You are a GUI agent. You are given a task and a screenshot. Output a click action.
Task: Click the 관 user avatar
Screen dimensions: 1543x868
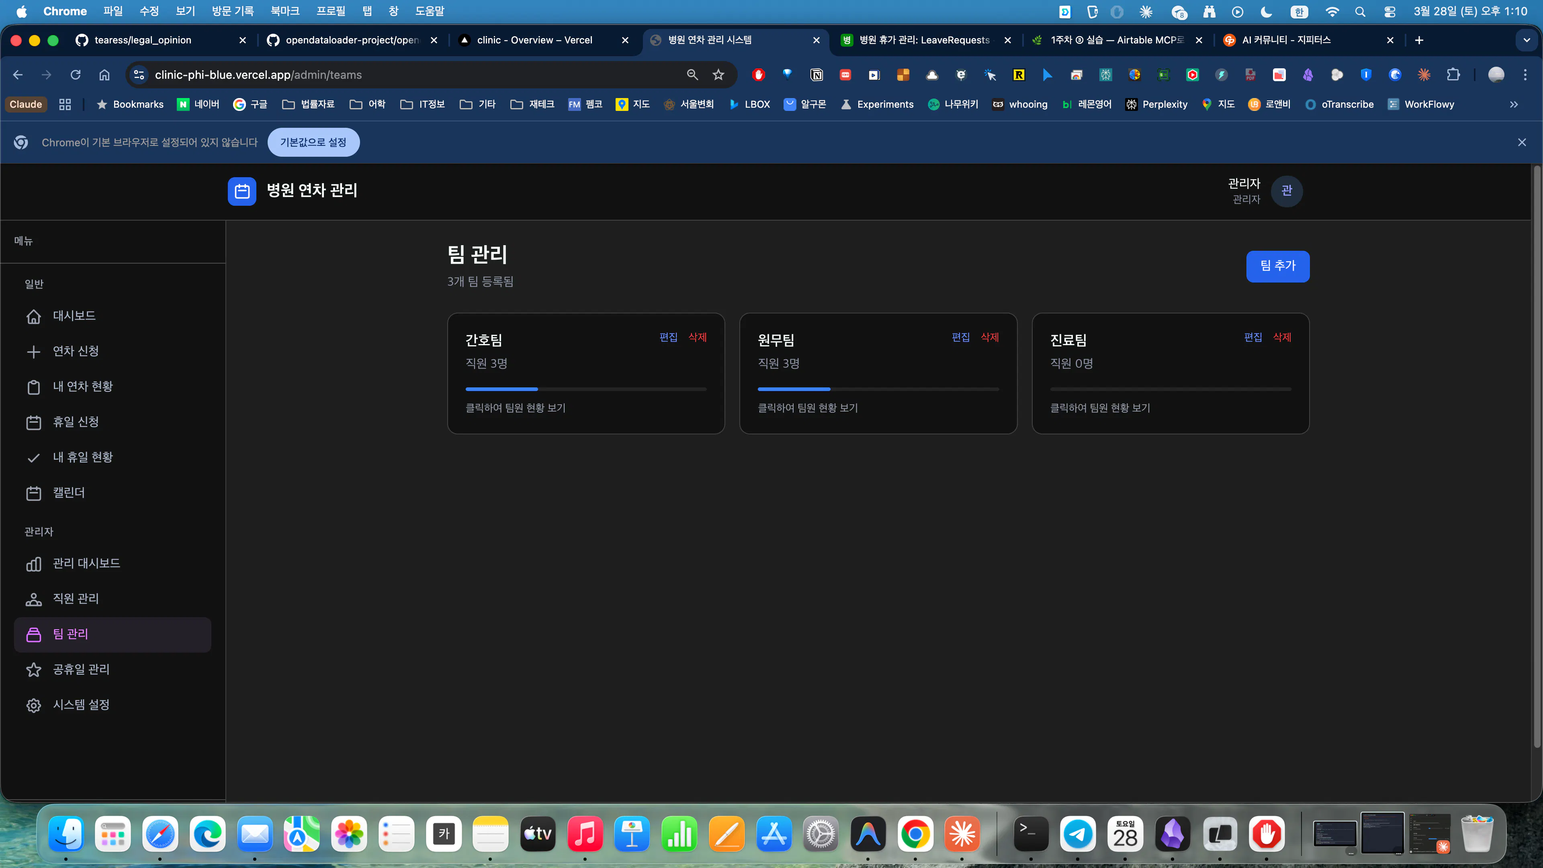point(1287,191)
